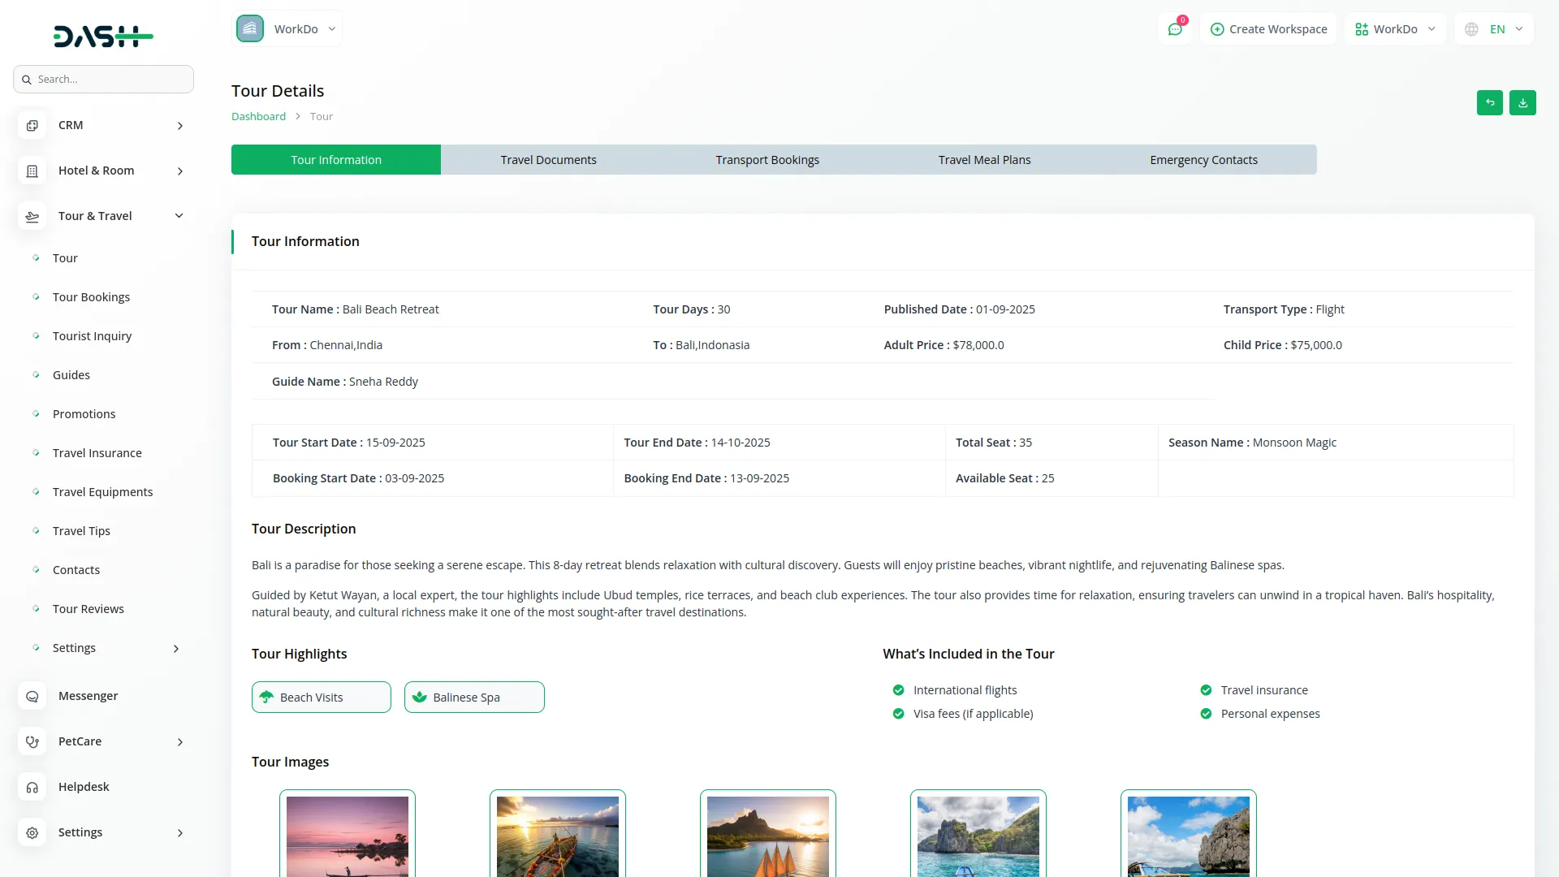The height and width of the screenshot is (877, 1559).
Task: Collapse the Tour & Travel section chevron
Action: tap(178, 215)
